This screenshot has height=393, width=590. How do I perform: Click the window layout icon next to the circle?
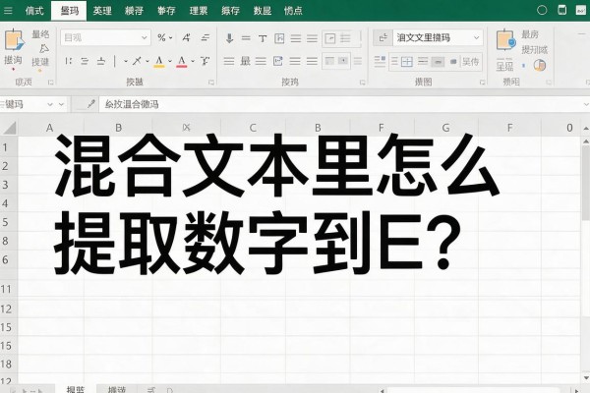(x=561, y=10)
